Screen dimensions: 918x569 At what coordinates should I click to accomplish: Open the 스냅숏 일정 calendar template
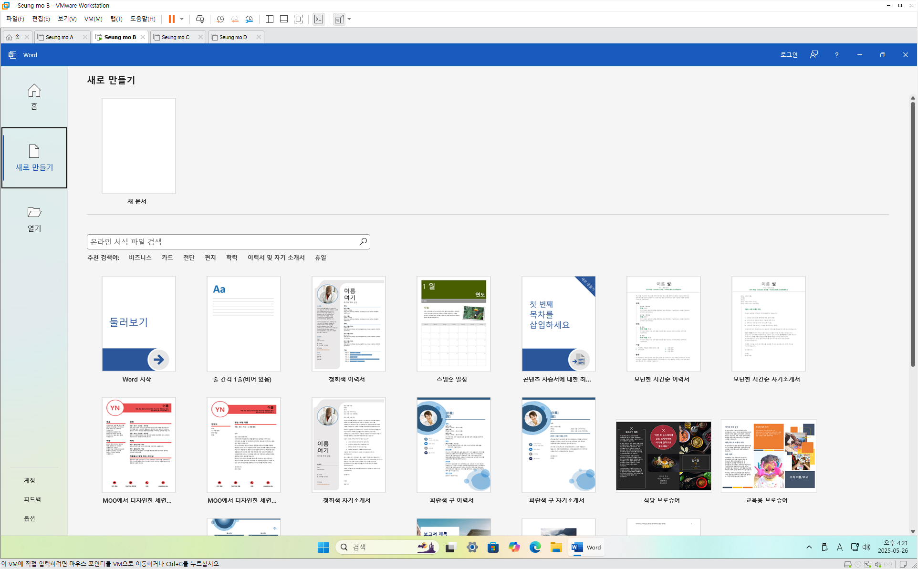tap(453, 324)
